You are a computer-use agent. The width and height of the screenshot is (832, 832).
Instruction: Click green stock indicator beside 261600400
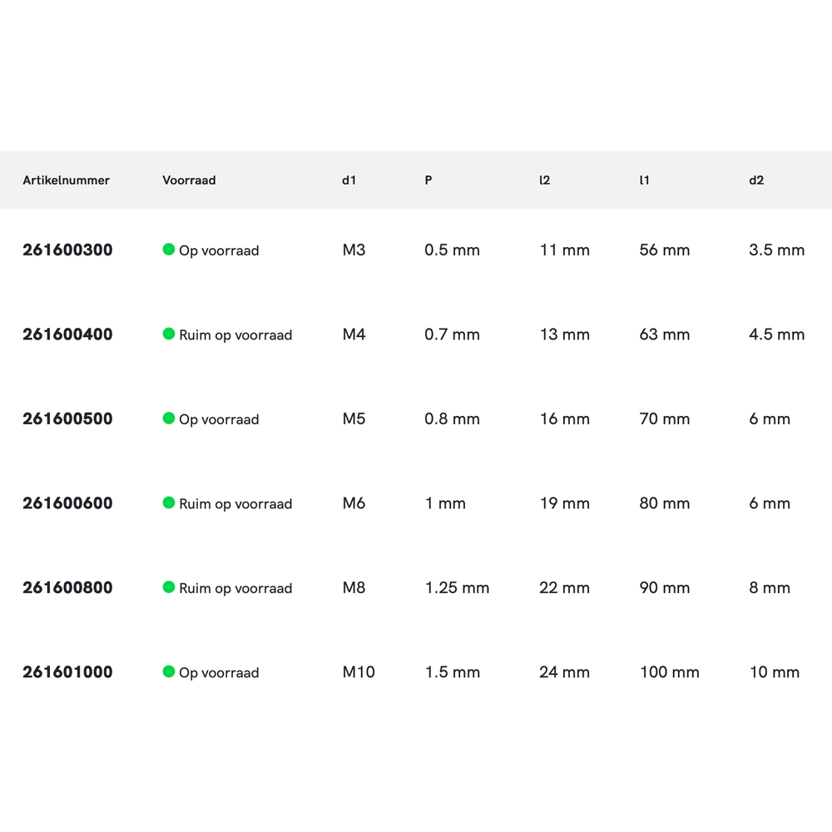click(168, 334)
